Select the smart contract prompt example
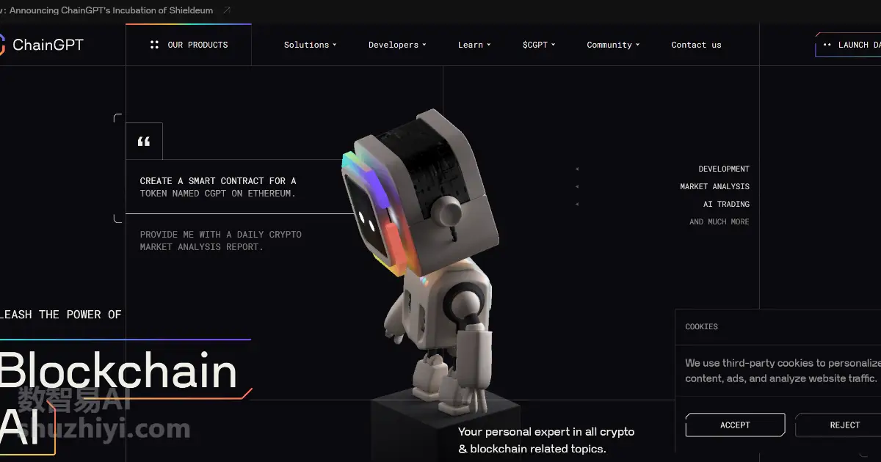The image size is (881, 462). (x=218, y=187)
